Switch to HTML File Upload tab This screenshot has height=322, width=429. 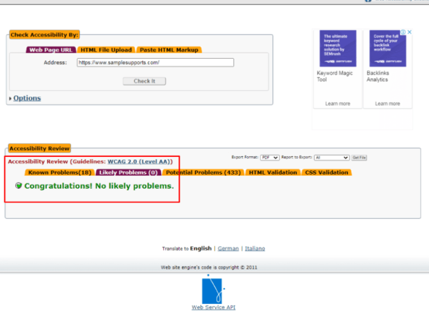coord(106,50)
